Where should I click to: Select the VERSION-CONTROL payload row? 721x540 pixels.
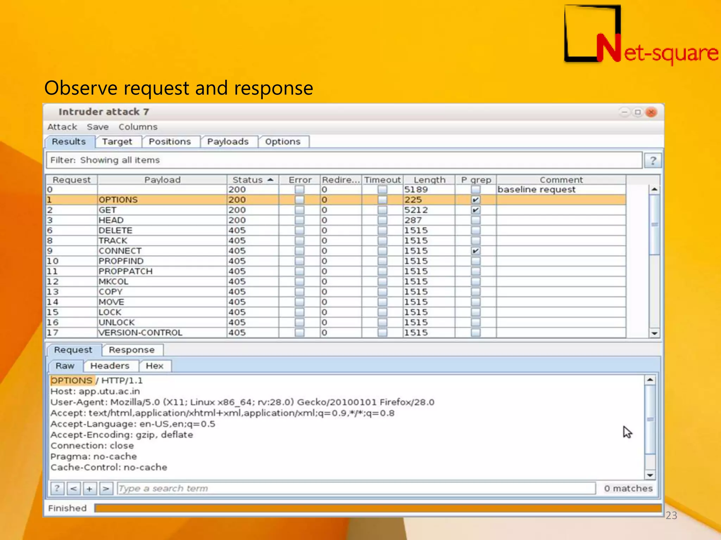click(336, 333)
